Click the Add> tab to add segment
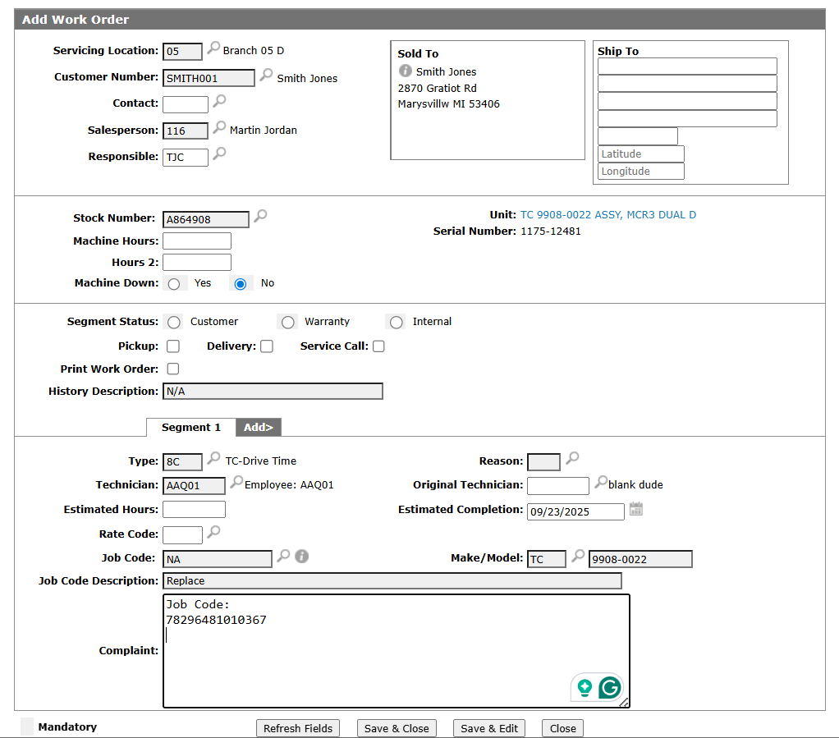 pos(259,428)
